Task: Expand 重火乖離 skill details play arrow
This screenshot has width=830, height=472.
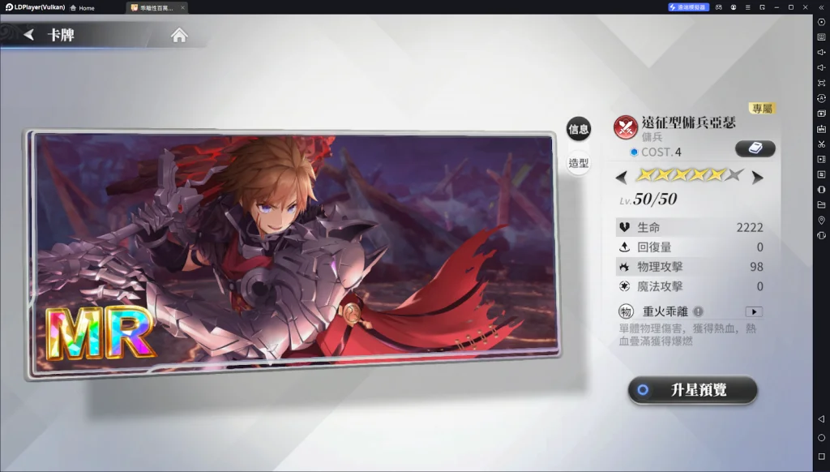Action: click(x=754, y=312)
